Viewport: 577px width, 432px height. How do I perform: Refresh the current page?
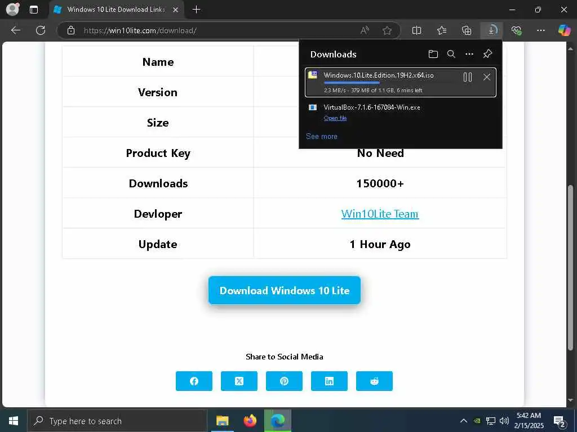[41, 30]
